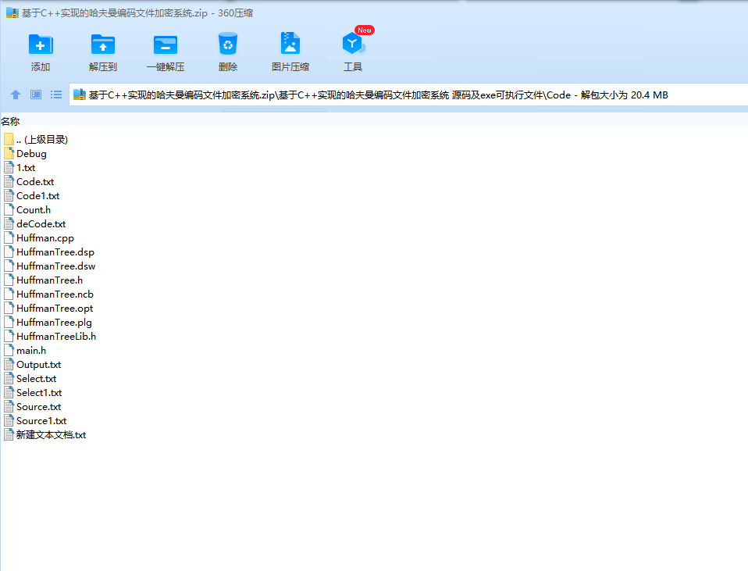This screenshot has height=571, width=748.
Task: Select the Code1.txt file name
Action: pos(37,196)
